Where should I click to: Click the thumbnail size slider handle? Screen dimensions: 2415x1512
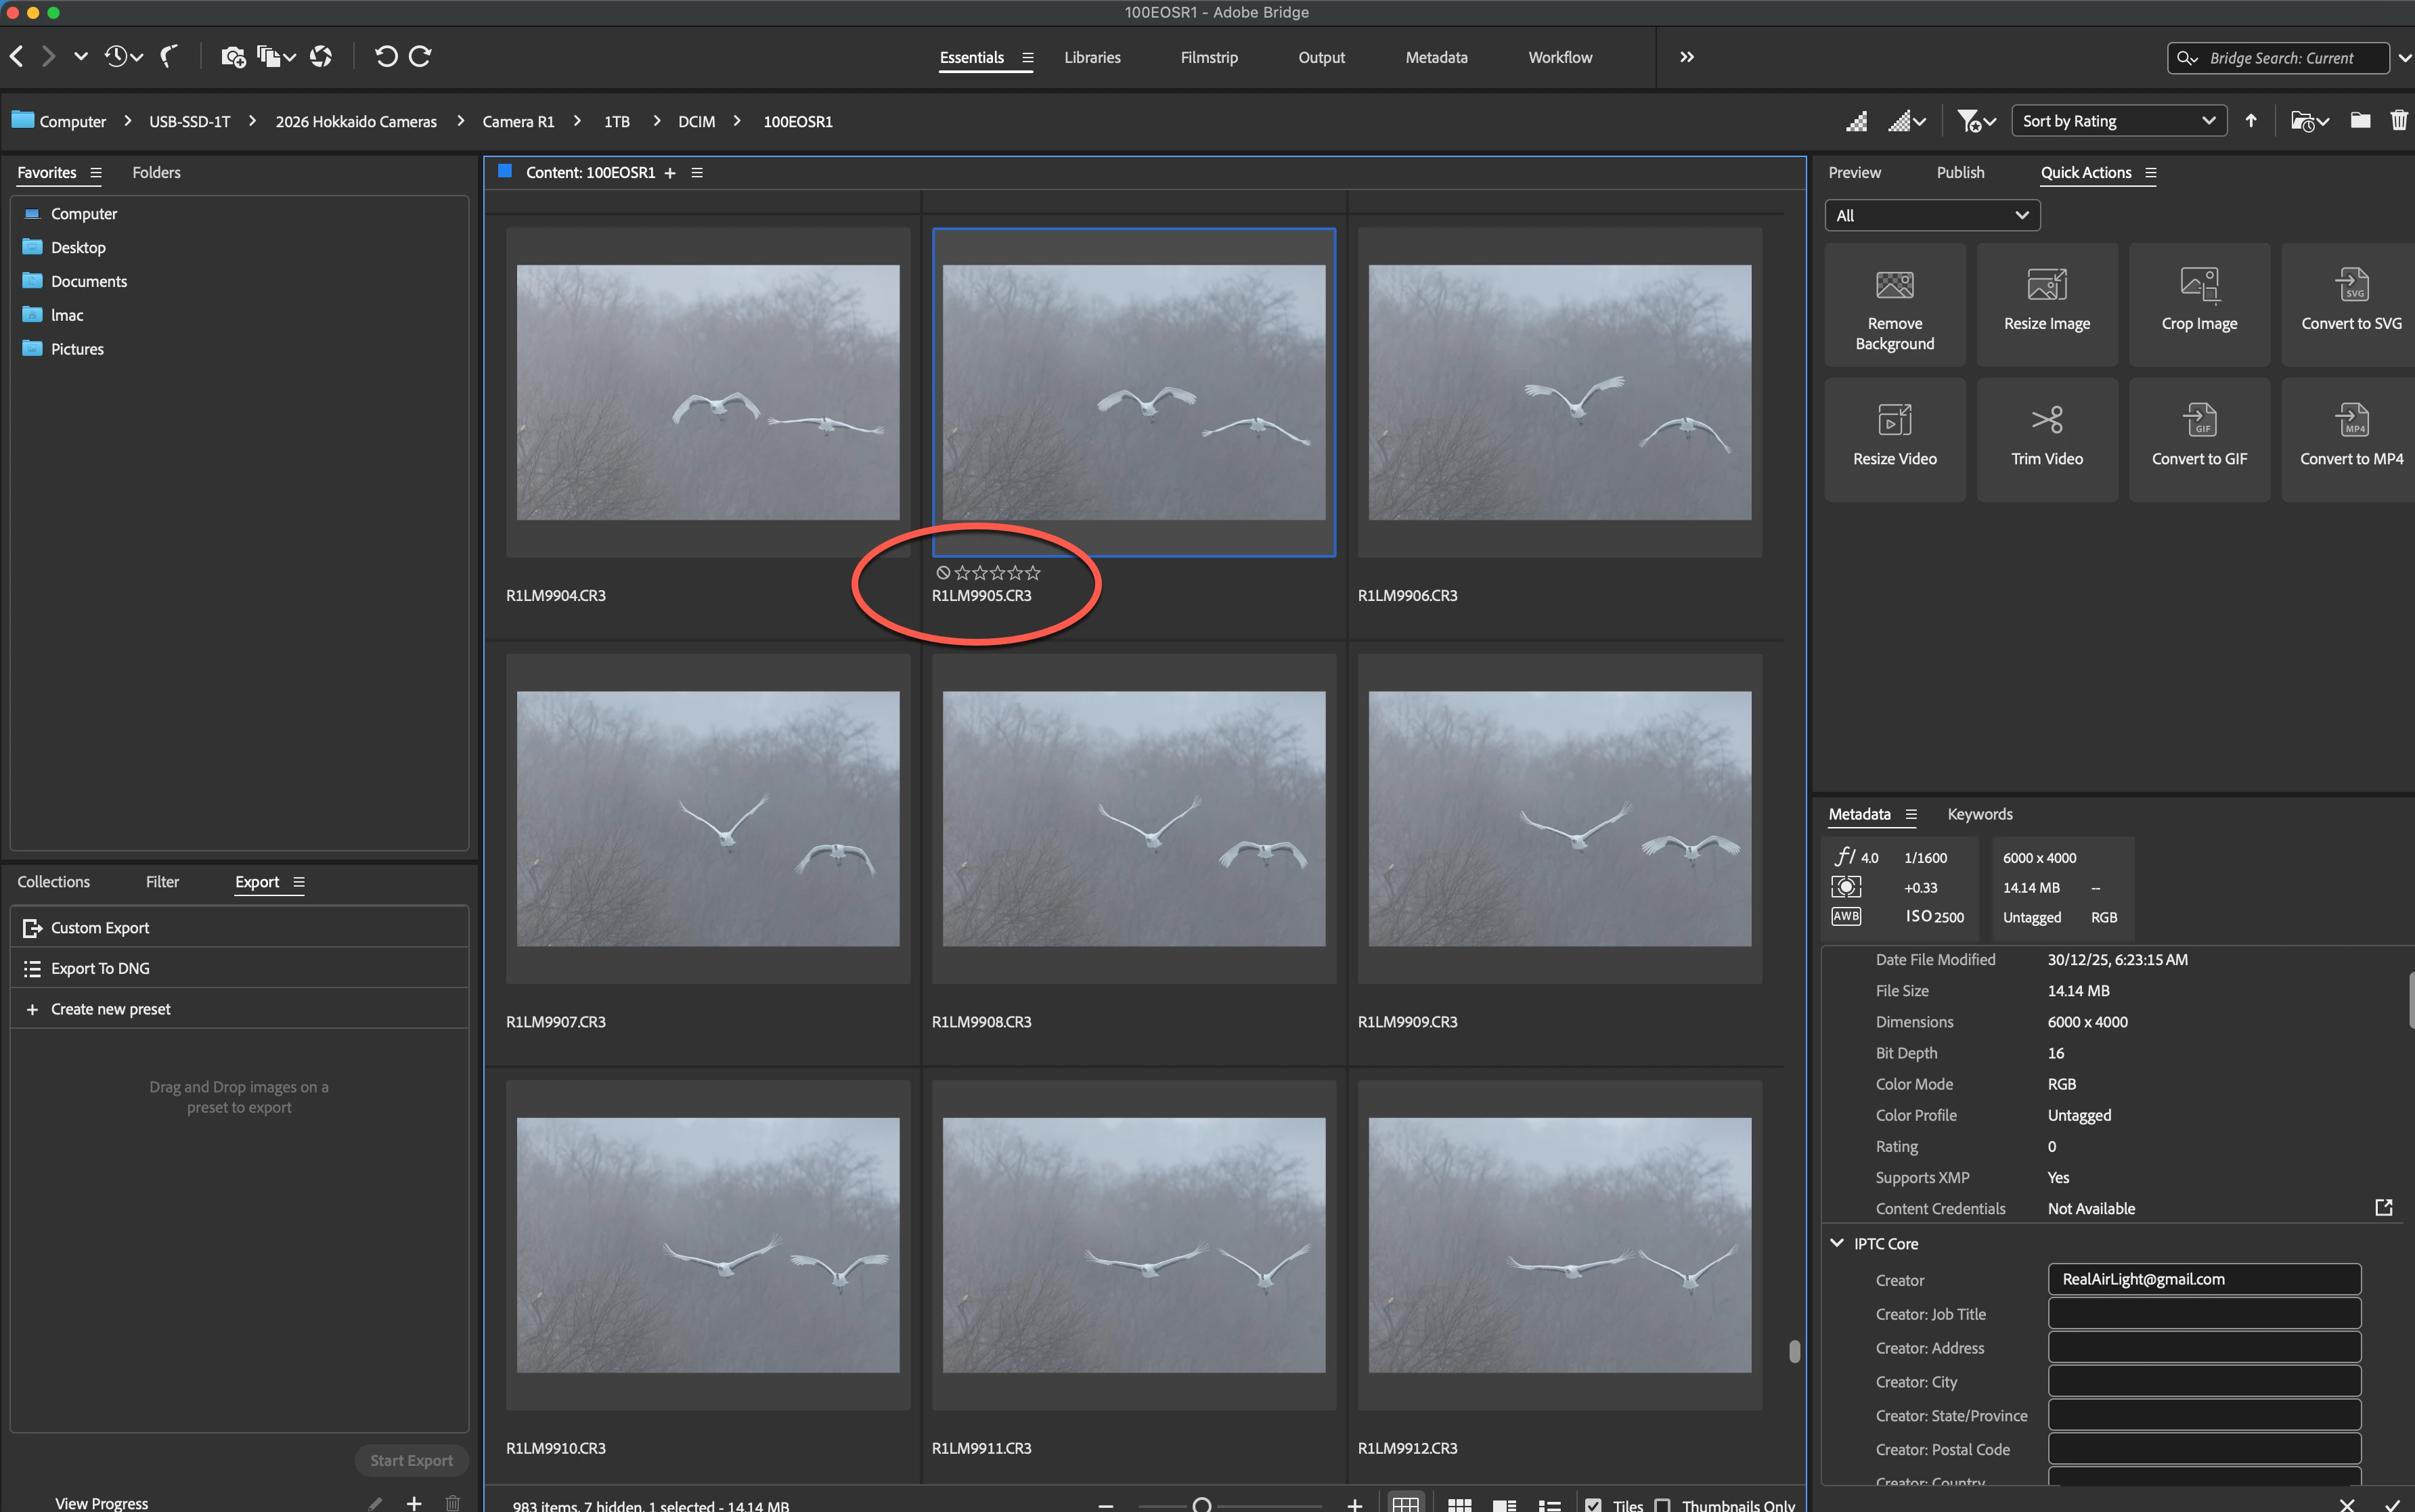(x=1202, y=1504)
